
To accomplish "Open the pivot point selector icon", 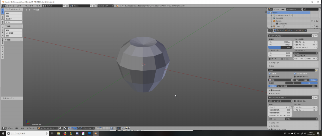I will coord(65,128).
